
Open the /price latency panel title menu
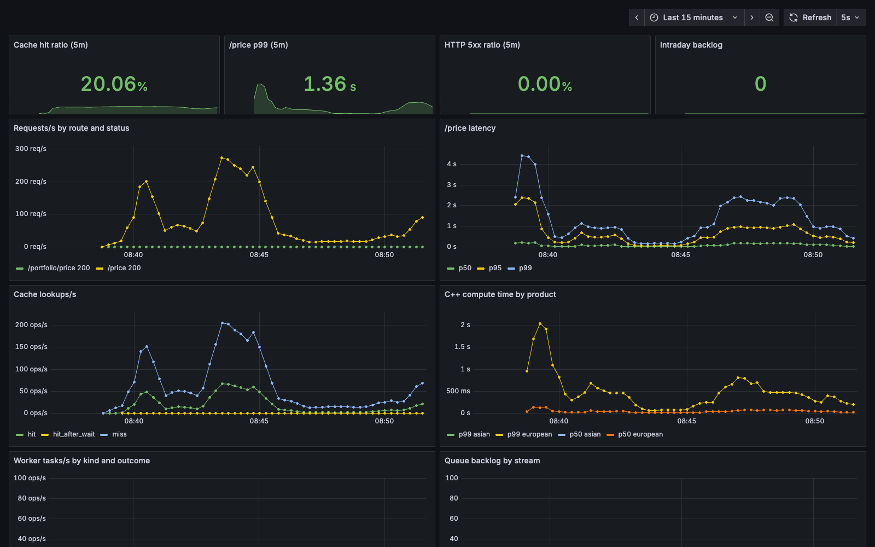click(x=470, y=128)
